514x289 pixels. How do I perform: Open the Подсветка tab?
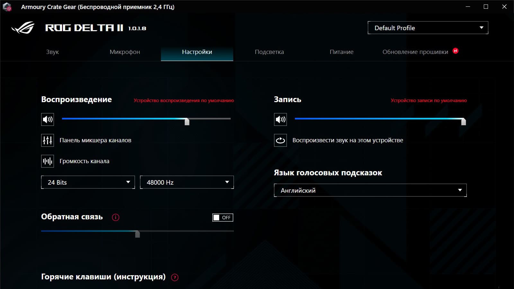pos(269,52)
